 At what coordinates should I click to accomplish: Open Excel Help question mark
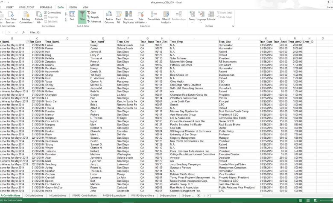pos(328,2)
